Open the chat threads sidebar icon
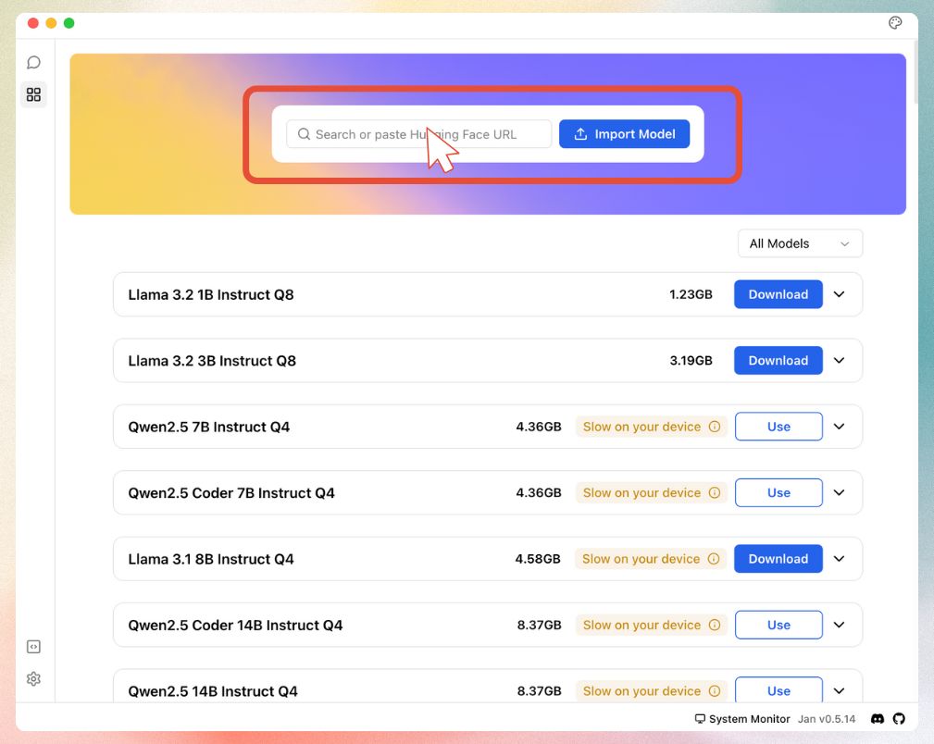 tap(34, 63)
